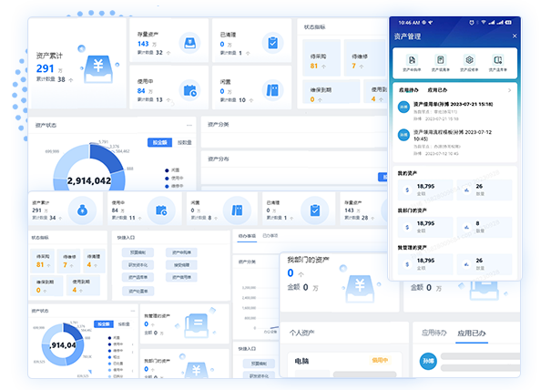Screen dimensions: 551x390
Task: Tap the 资产维修单 gear icon
Action: pos(469,59)
